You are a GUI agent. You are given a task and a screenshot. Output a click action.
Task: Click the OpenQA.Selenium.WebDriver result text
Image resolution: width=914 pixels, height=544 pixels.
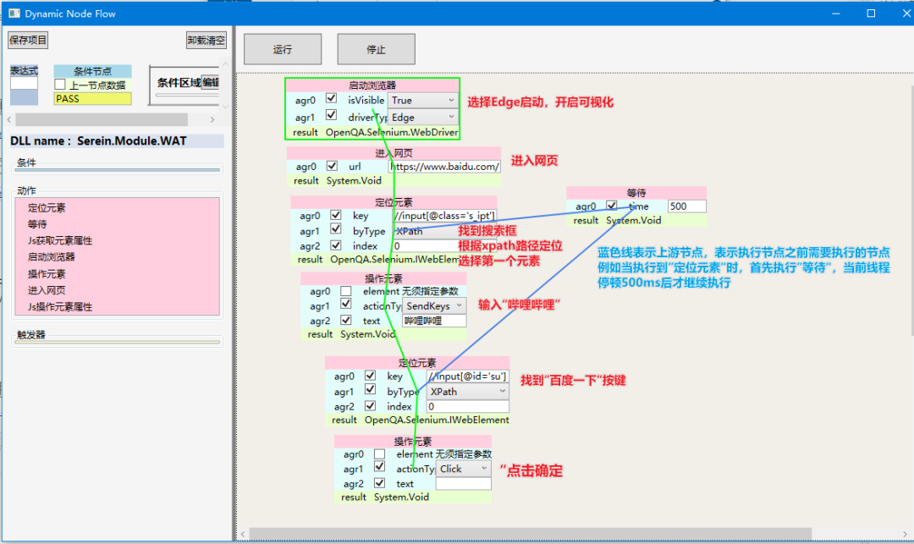pos(392,132)
